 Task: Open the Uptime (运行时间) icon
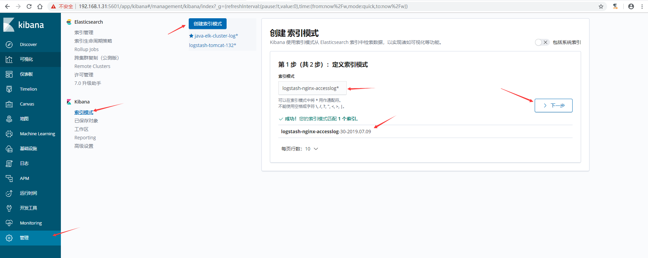click(x=9, y=193)
